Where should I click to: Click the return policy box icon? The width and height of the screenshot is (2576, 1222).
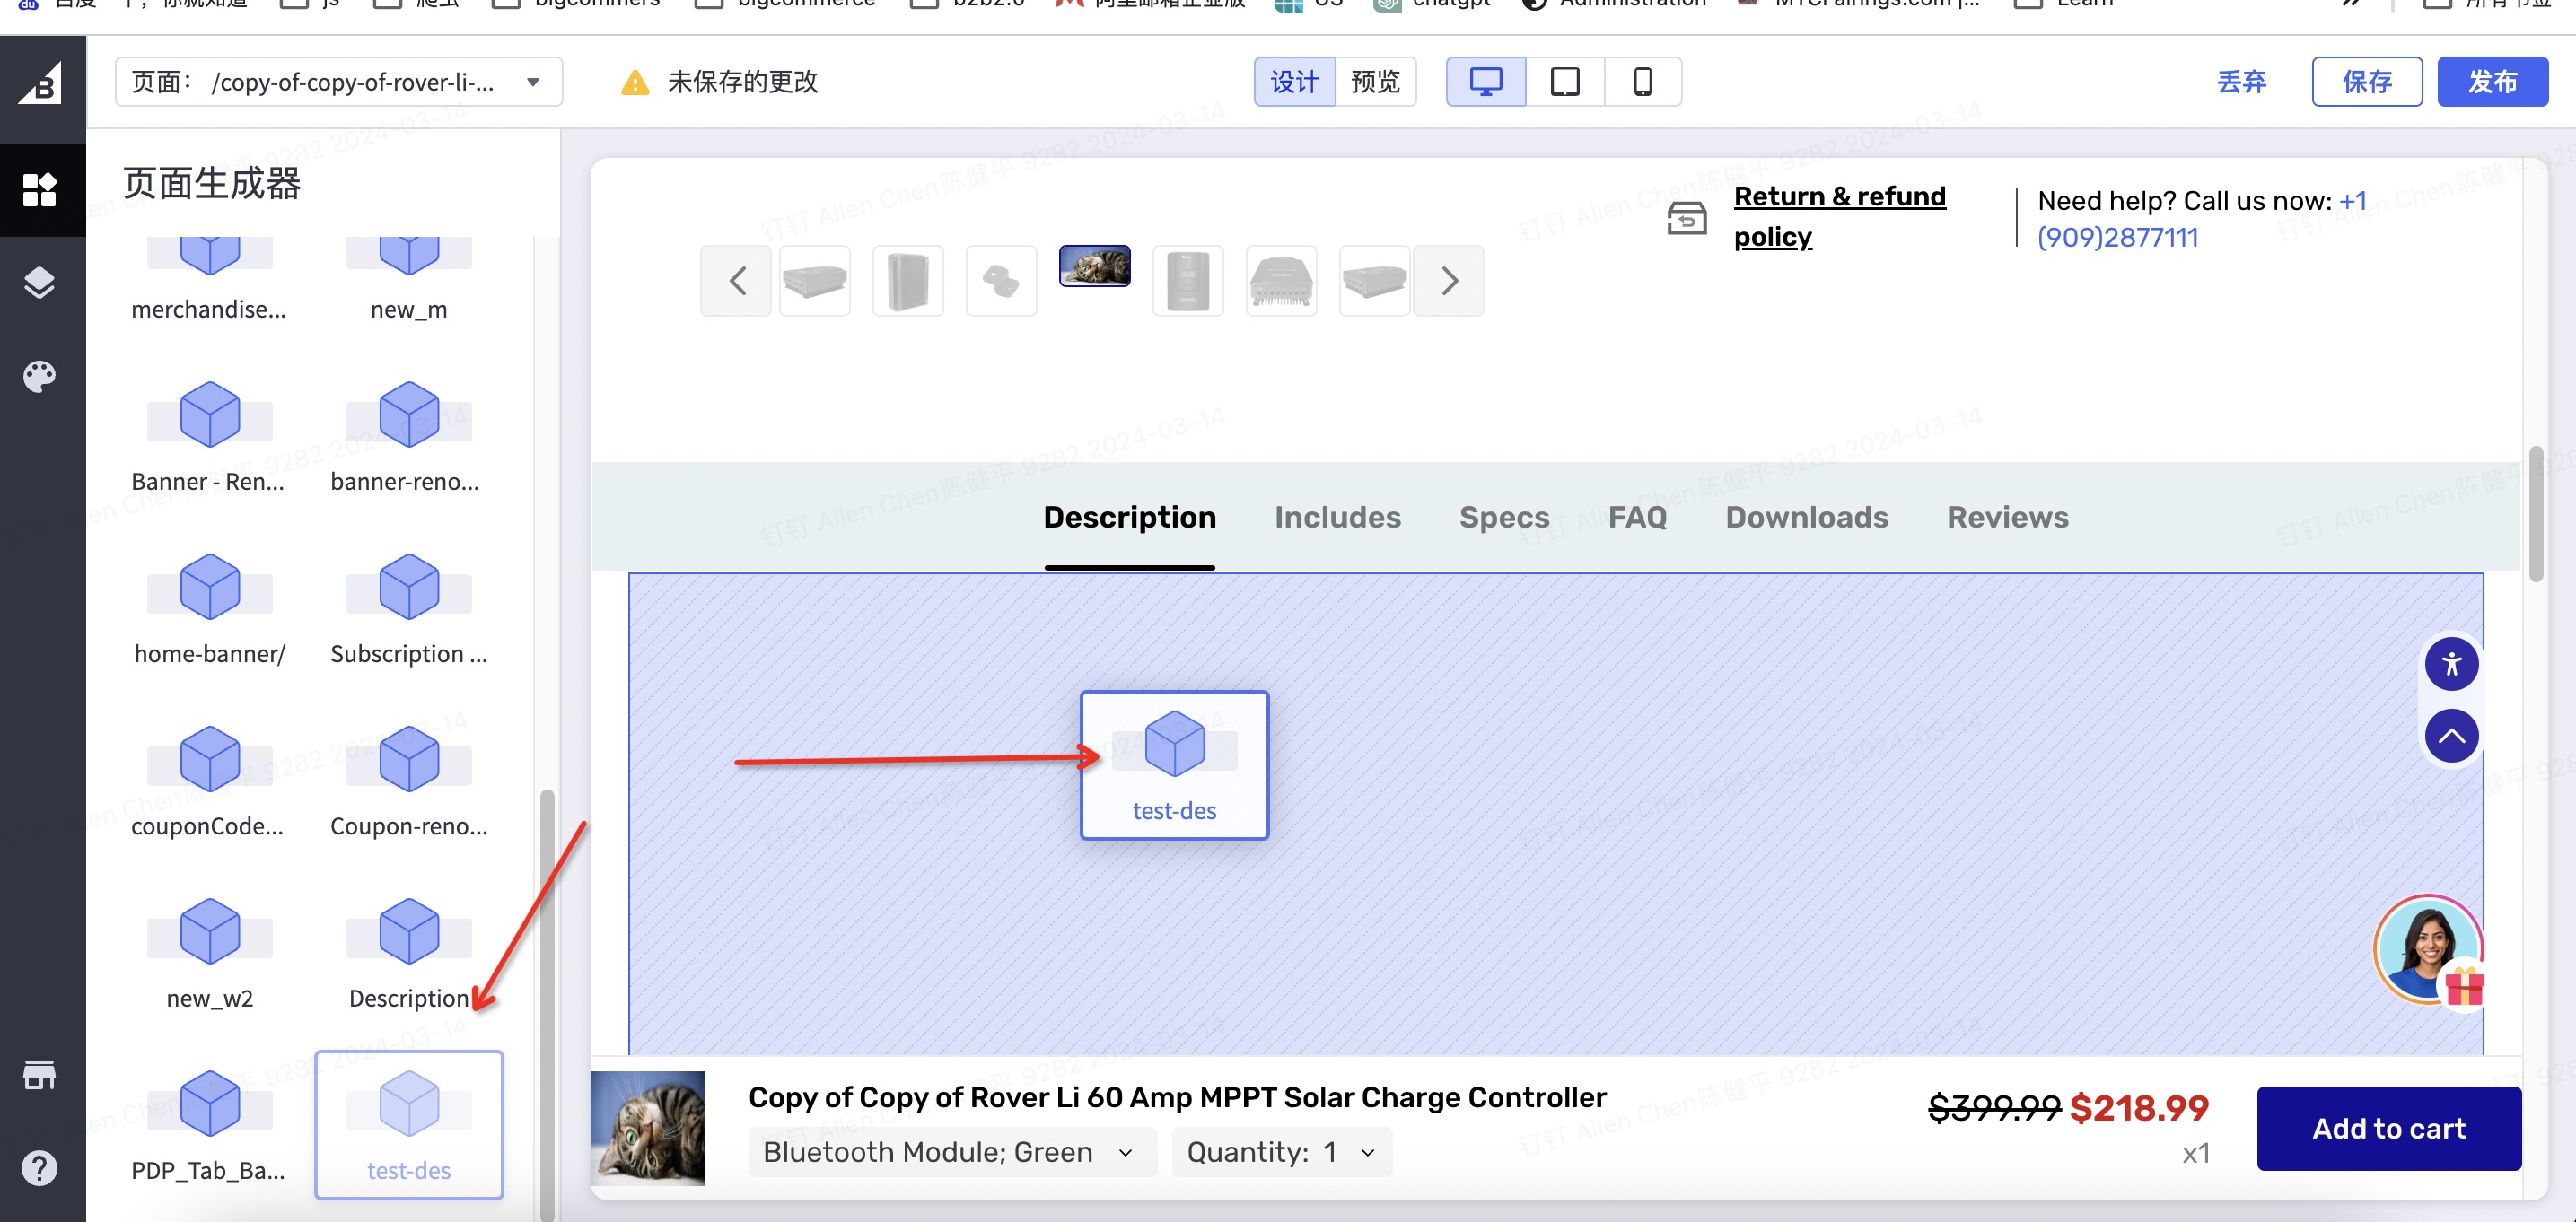(1686, 217)
